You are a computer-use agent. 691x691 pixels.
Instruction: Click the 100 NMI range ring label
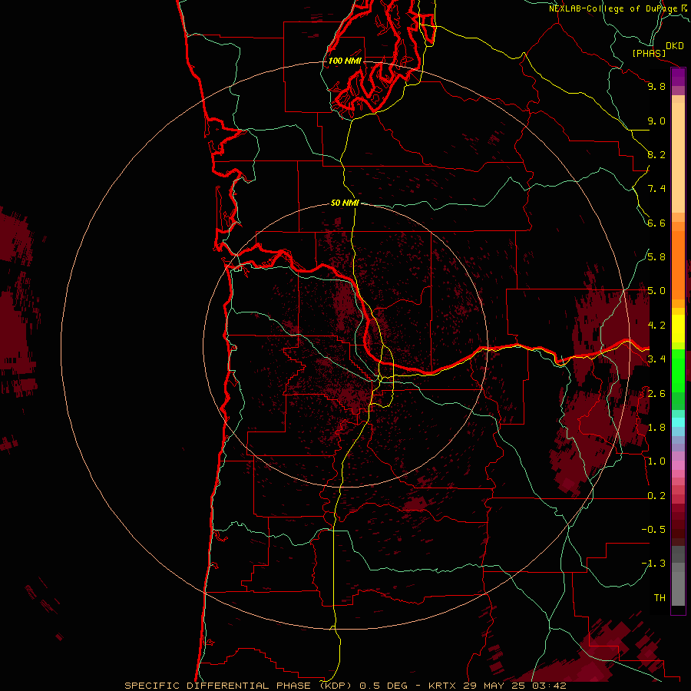coord(345,61)
